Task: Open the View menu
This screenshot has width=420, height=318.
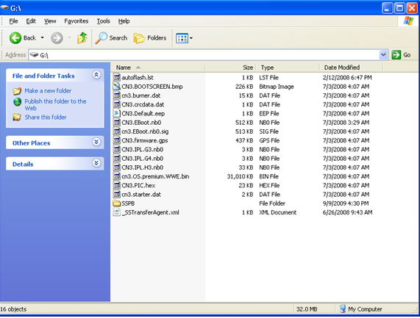Action: pos(50,21)
